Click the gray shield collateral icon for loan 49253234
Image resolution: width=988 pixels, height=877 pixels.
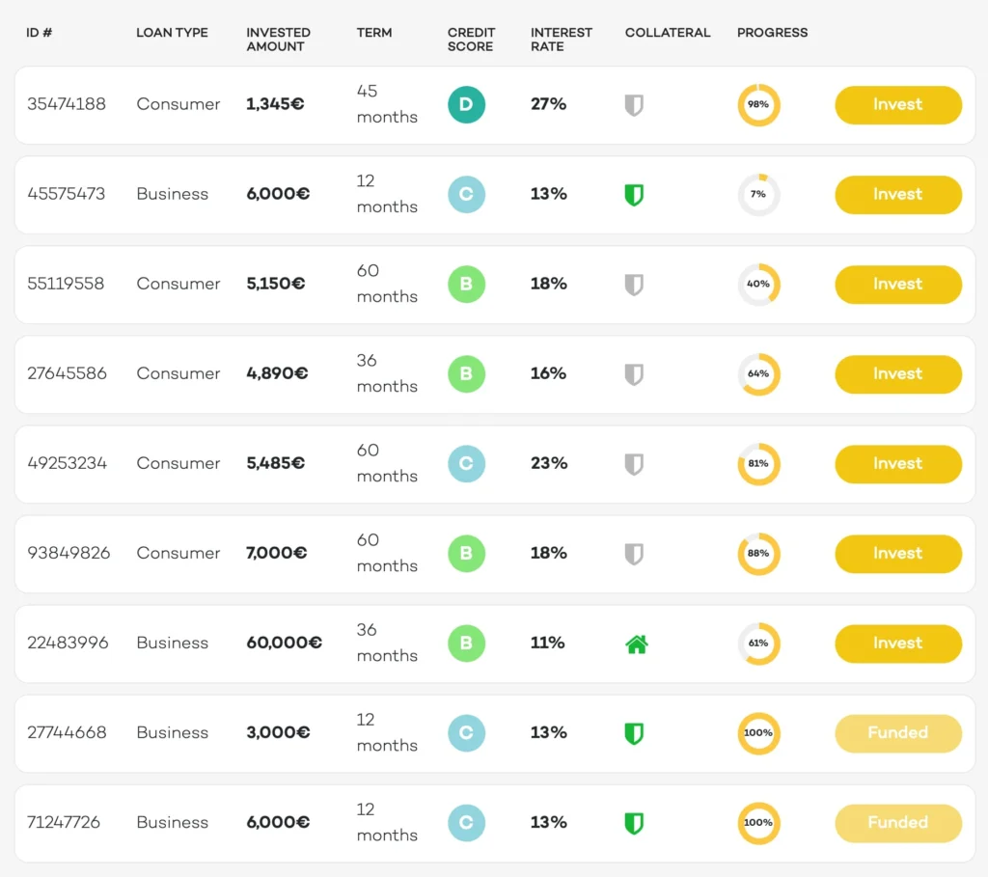point(634,464)
